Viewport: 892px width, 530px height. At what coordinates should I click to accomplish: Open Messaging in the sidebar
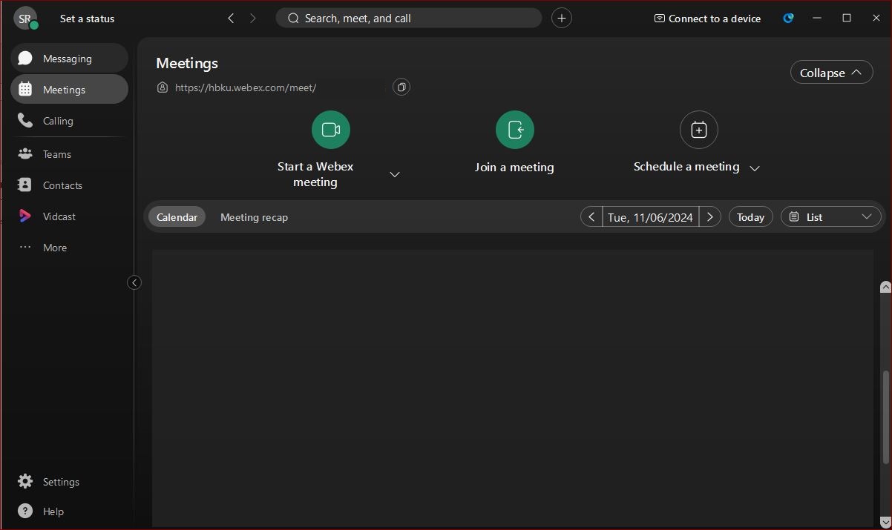coord(69,58)
